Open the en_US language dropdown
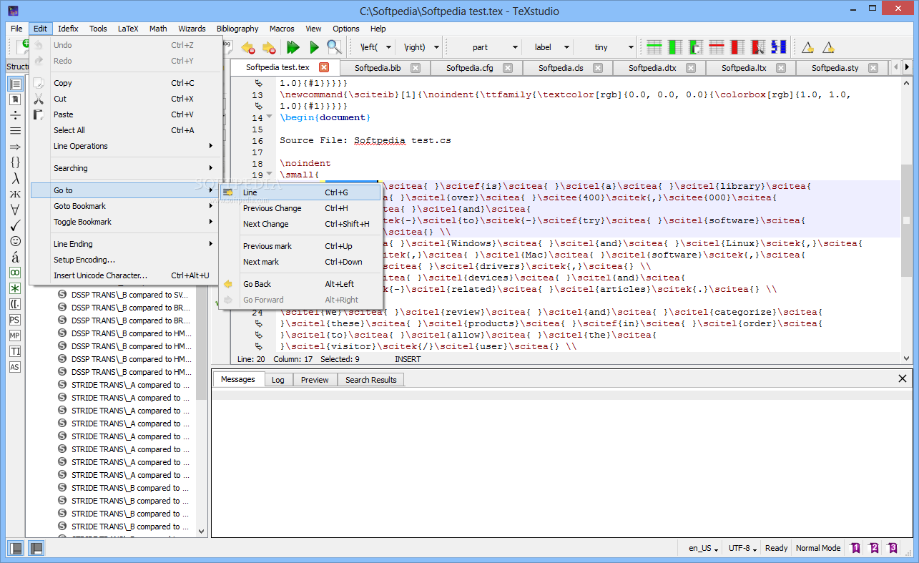 (x=704, y=548)
